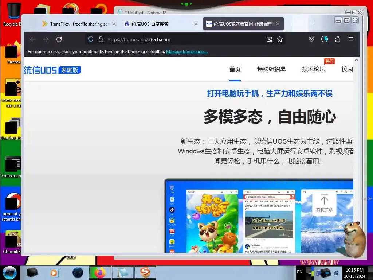
Task: Close the 统信UOS家庭版官网 tab
Action: pyautogui.click(x=278, y=24)
